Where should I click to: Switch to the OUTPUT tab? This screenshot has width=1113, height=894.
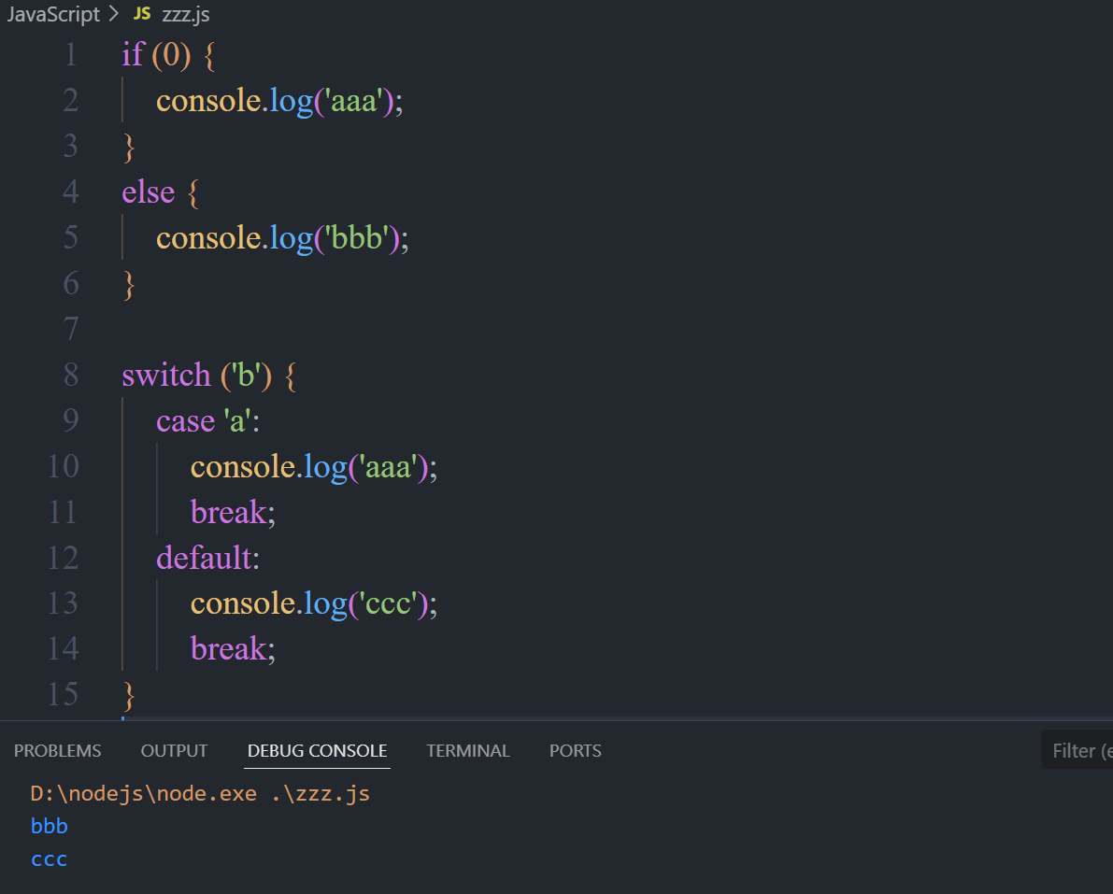pos(174,750)
